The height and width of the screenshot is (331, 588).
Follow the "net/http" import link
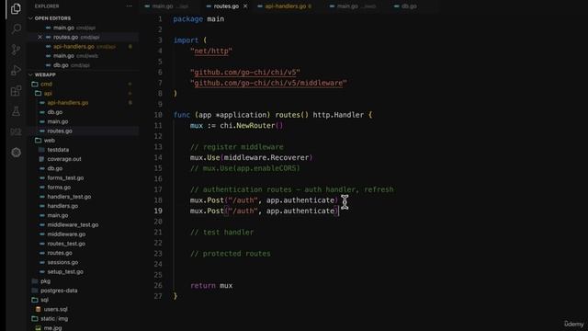click(x=211, y=51)
